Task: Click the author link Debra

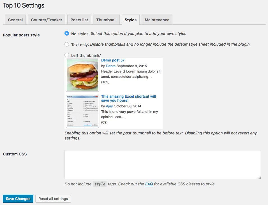Action: coord(111,66)
